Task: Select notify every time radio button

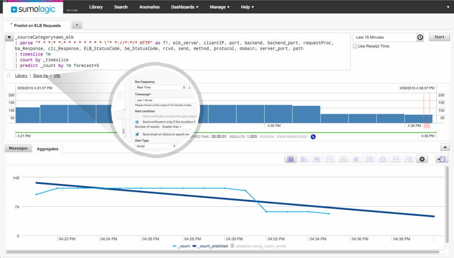Action: tap(137, 117)
